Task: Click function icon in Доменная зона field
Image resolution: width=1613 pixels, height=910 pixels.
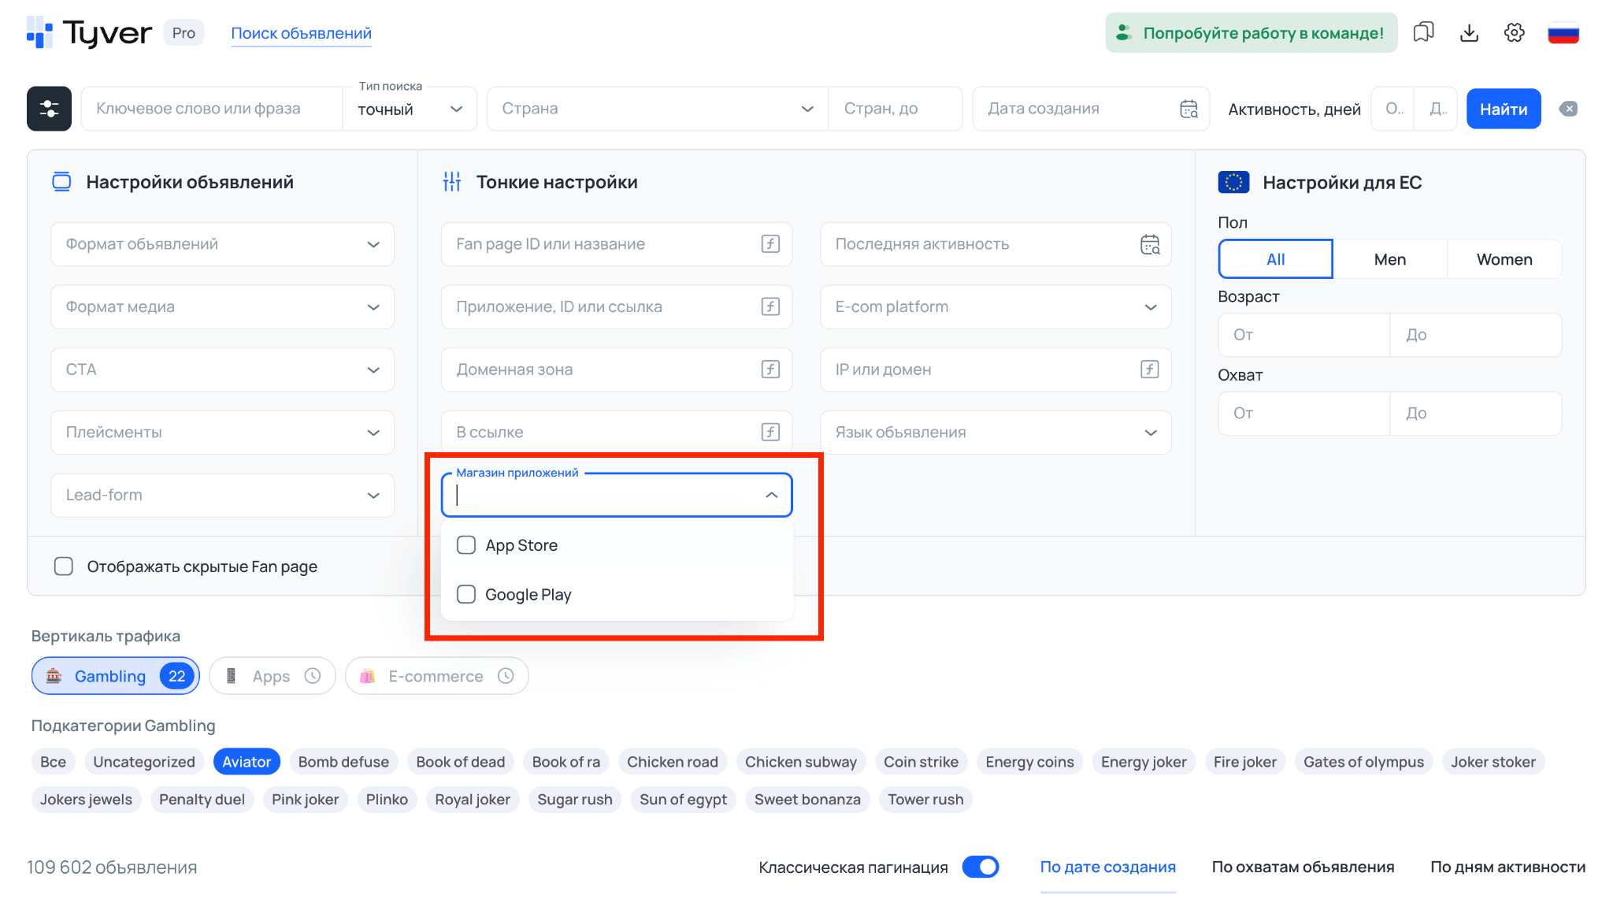Action: pos(770,370)
